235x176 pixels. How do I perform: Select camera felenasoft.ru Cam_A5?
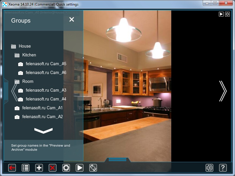click(x=42, y=64)
